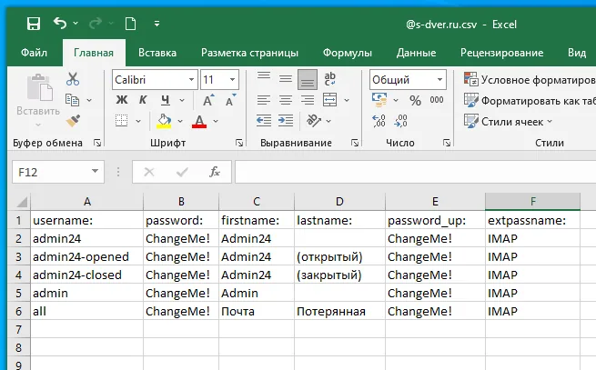
Task: Click Форматировать как таблицу button
Action: pyautogui.click(x=530, y=101)
